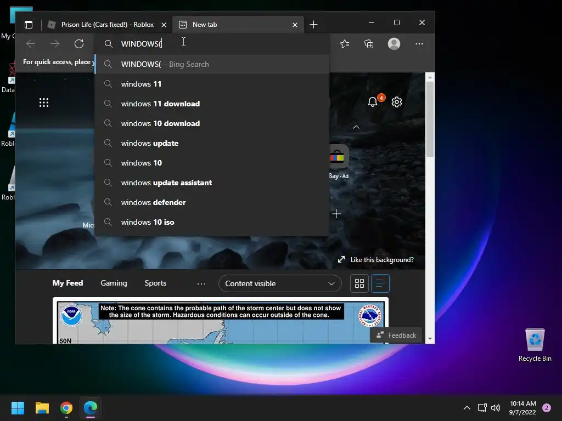Open File Explorer from taskbar
Image resolution: width=562 pixels, height=421 pixels.
click(x=42, y=408)
